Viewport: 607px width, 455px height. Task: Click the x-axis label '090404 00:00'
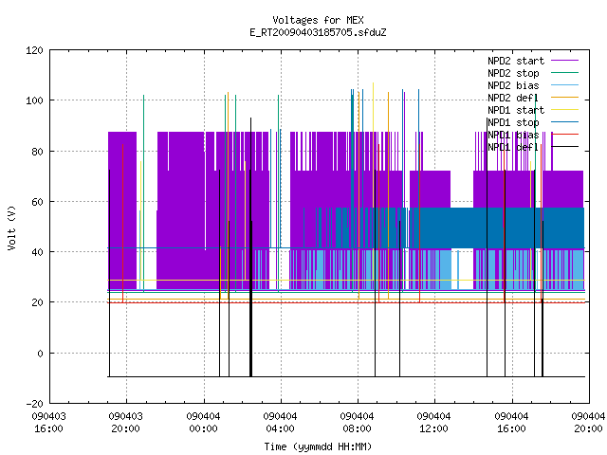(x=203, y=423)
